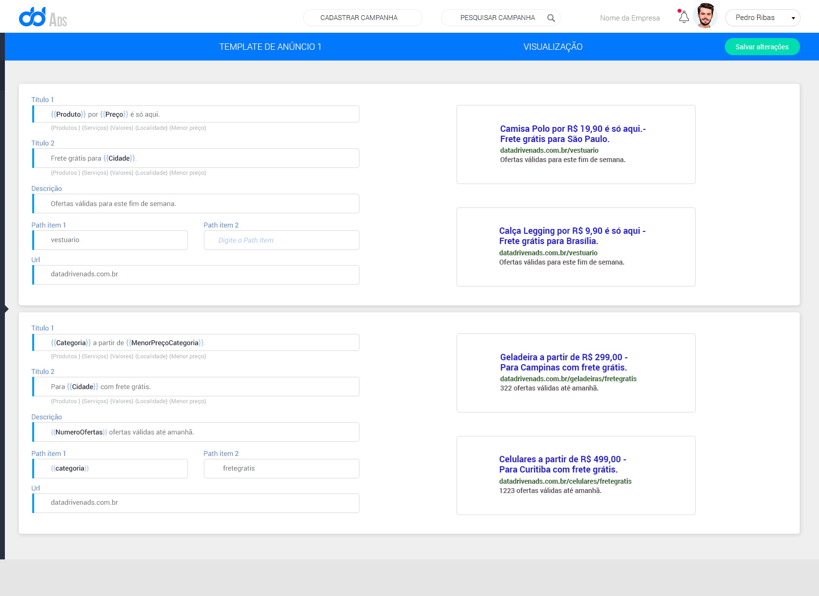Select the Celulares ad preview card
Image resolution: width=819 pixels, height=596 pixels.
tap(576, 475)
